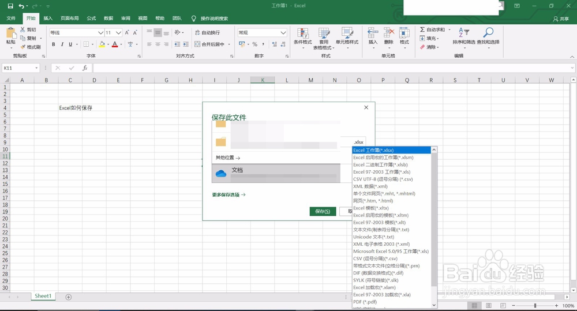The width and height of the screenshot is (577, 311).
Task: Click the file type list scroll down arrow
Action: pos(434,305)
